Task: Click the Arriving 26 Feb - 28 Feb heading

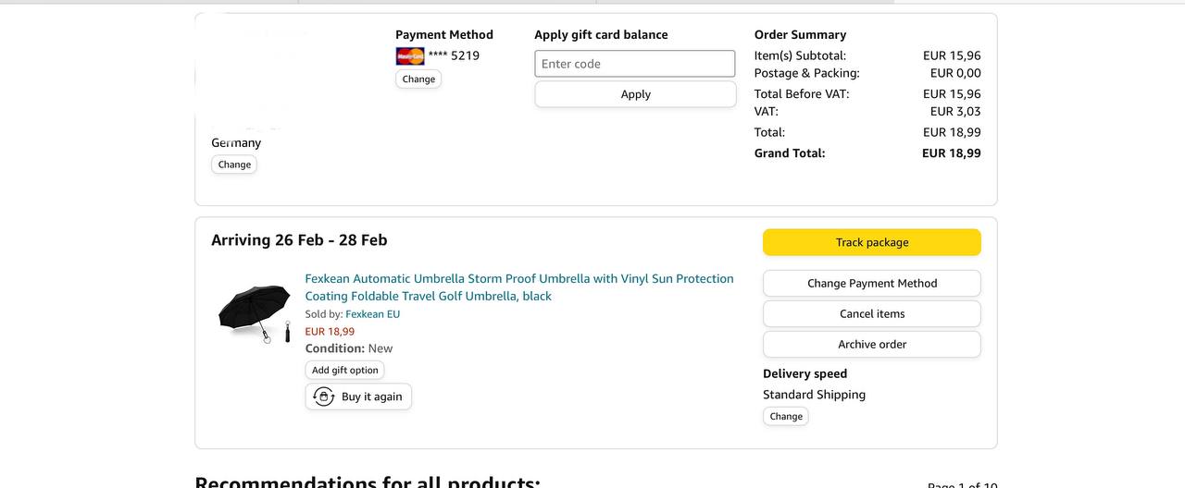Action: [299, 240]
